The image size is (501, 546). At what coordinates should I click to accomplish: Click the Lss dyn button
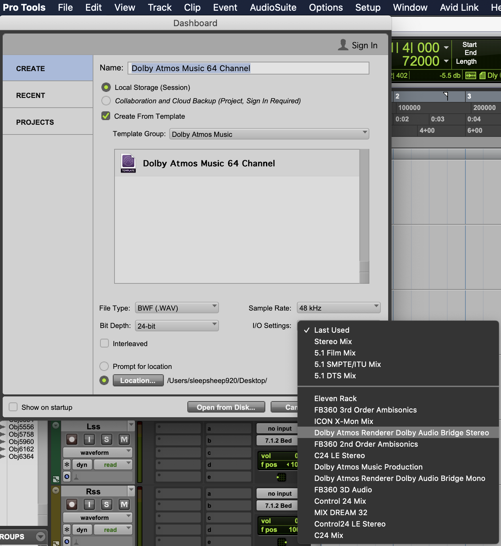tap(82, 465)
